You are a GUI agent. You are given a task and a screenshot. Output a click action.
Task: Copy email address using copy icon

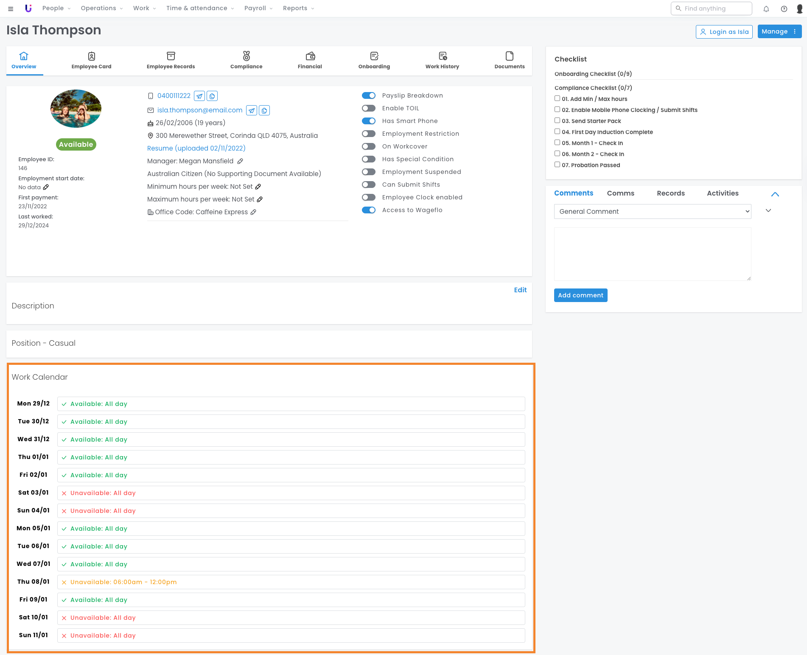click(264, 111)
